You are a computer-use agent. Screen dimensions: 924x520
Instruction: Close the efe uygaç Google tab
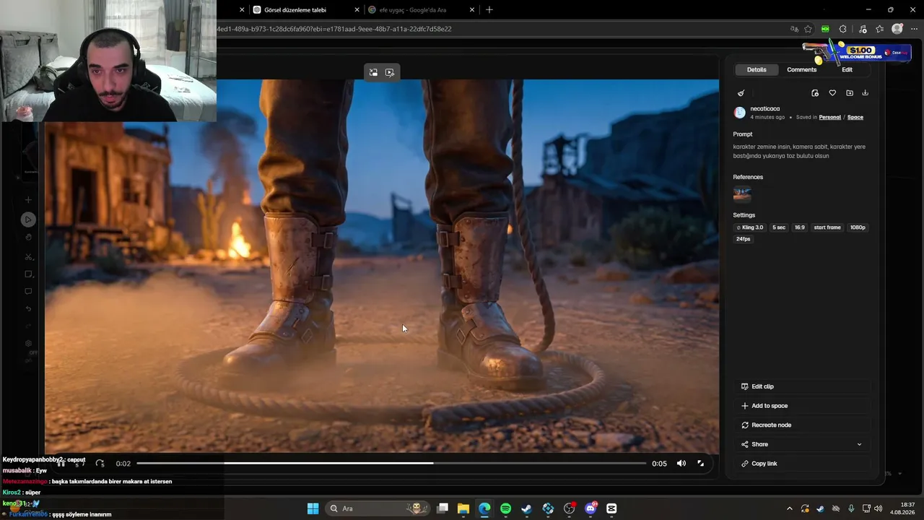[472, 10]
